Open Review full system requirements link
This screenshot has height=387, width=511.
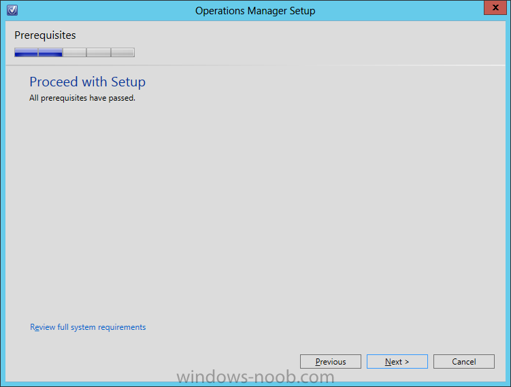point(88,327)
